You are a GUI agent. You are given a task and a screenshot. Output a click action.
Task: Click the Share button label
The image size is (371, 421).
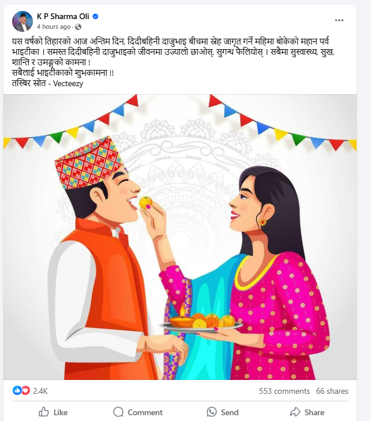coord(314,412)
